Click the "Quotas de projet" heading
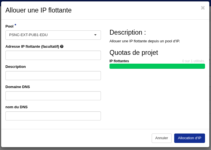 pyautogui.click(x=133, y=53)
